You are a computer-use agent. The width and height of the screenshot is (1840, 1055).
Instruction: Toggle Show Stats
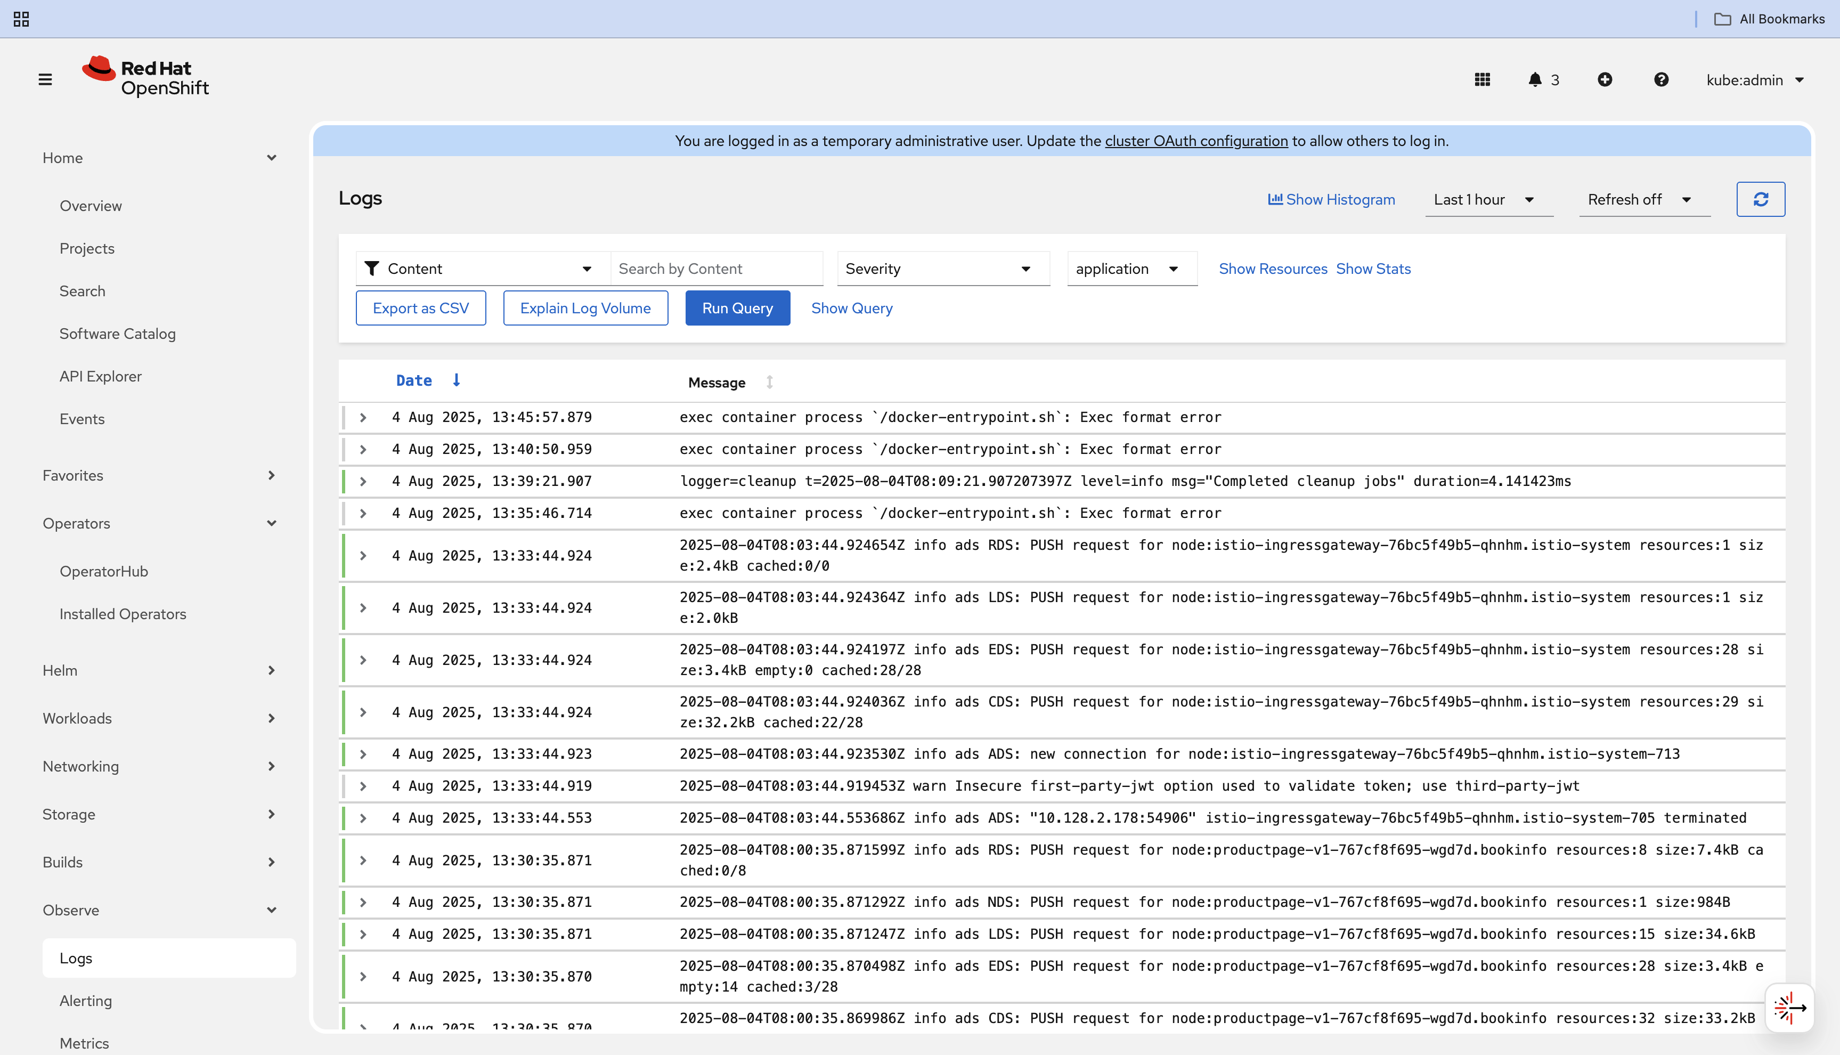[1373, 269]
